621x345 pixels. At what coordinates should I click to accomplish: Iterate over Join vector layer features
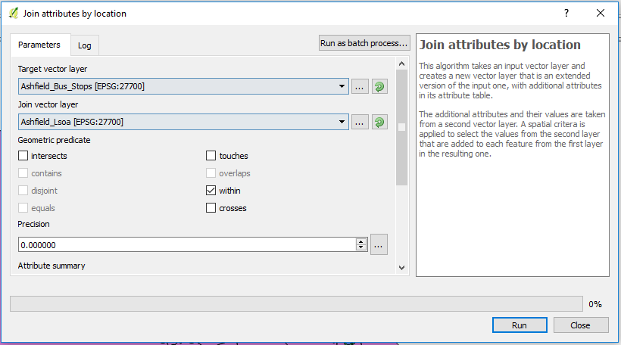(x=379, y=123)
